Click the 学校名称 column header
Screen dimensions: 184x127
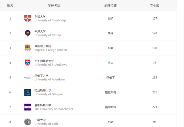click(54, 6)
